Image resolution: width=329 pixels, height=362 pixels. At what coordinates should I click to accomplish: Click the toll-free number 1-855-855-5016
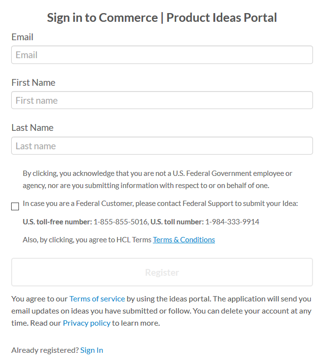tap(120, 222)
